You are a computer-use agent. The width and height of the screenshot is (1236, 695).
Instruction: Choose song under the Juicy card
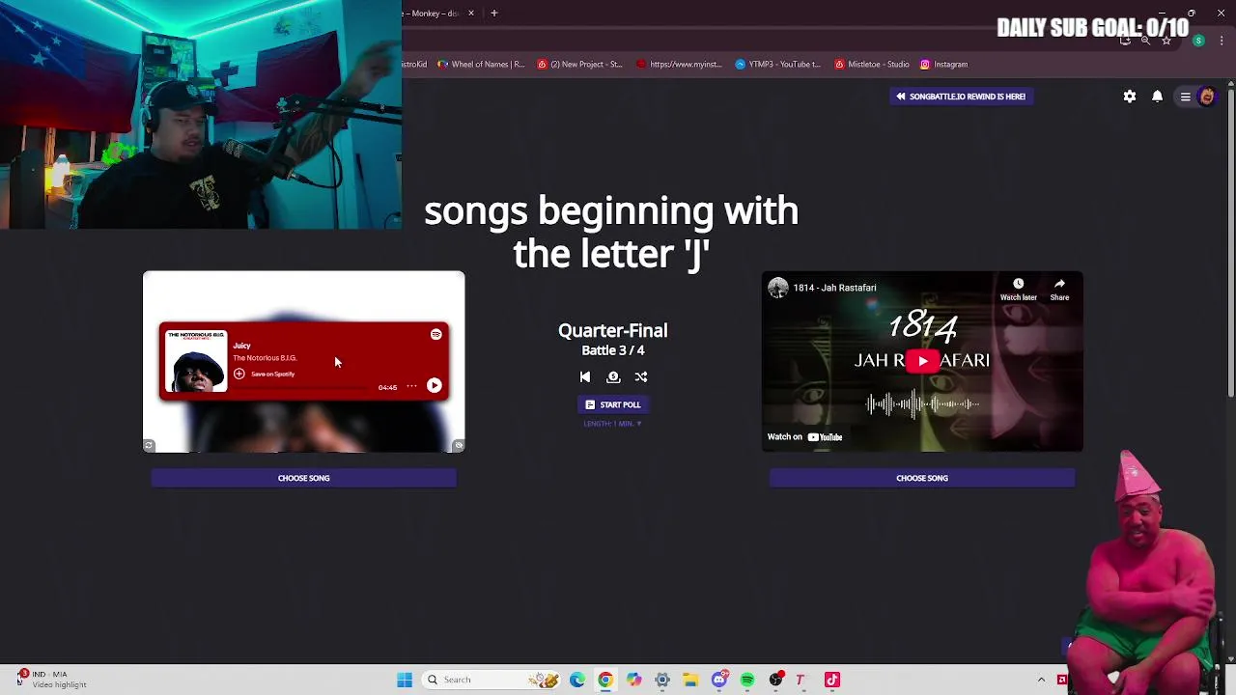pos(304,478)
